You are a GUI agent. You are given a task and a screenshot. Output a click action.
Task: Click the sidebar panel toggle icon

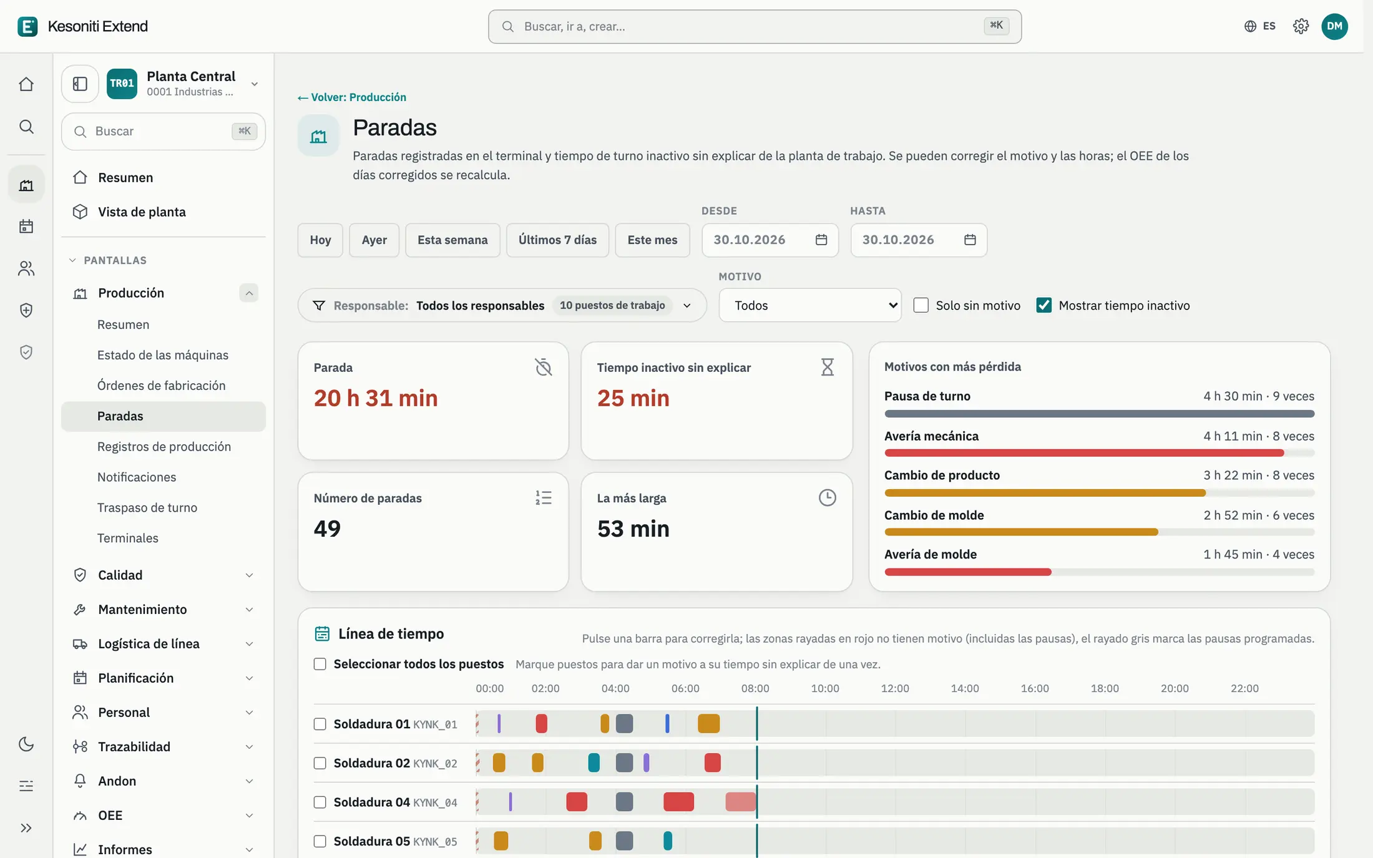point(80,84)
